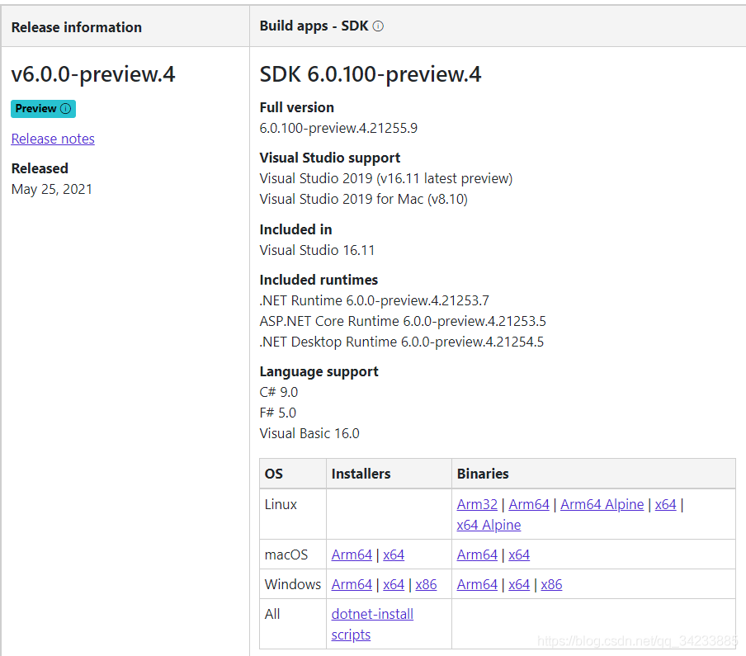Select the SDK 6.0.100-preview.4 heading
This screenshot has height=656, width=746.
[x=371, y=74]
